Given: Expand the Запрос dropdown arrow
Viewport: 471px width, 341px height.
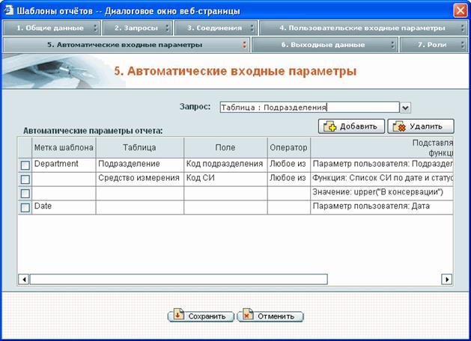Looking at the screenshot, I should (405, 108).
